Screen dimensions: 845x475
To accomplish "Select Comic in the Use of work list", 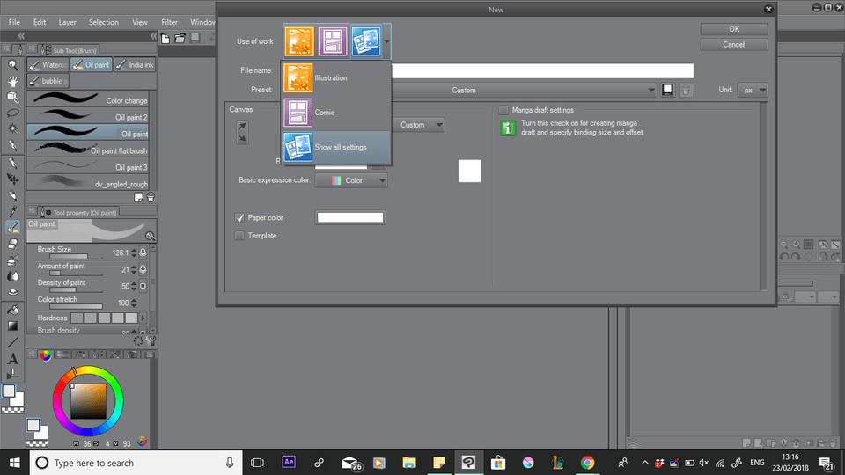I will pyautogui.click(x=324, y=113).
